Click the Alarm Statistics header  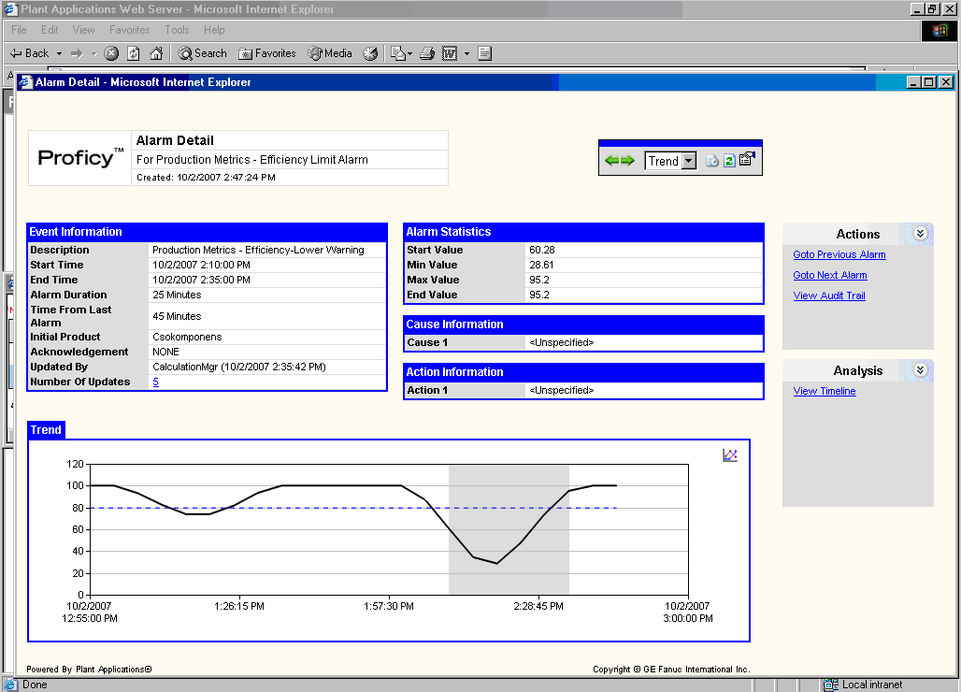coord(583,232)
